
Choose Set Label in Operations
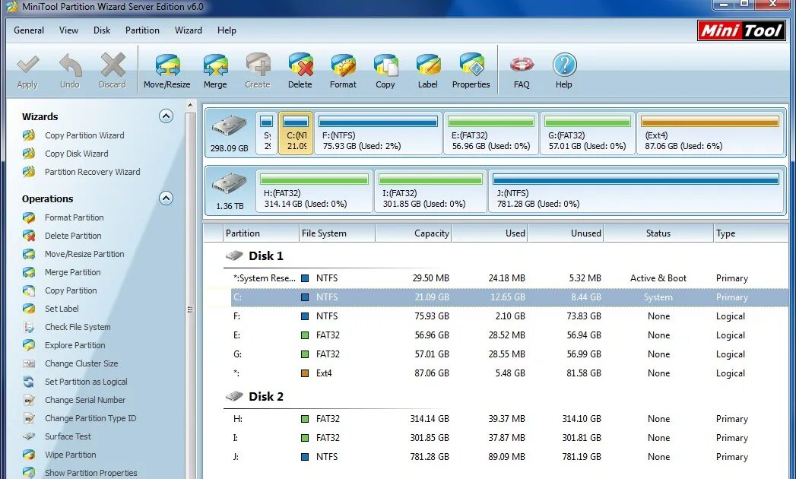tap(62, 309)
